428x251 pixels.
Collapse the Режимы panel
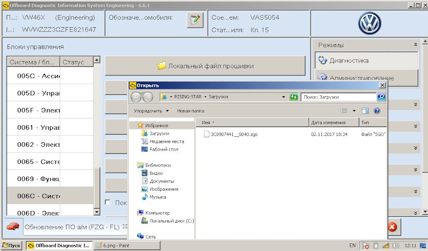[x=416, y=45]
